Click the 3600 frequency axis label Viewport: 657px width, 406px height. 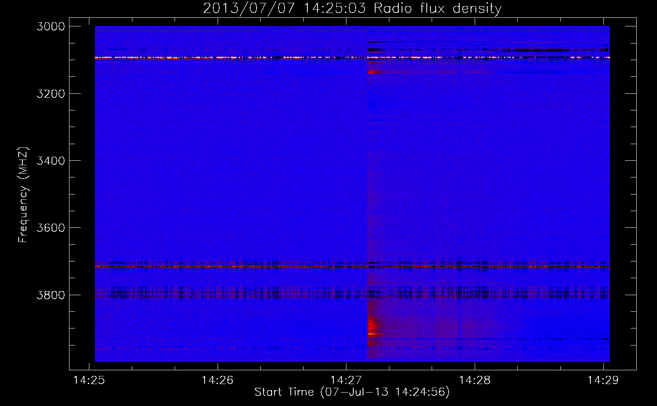[51, 228]
